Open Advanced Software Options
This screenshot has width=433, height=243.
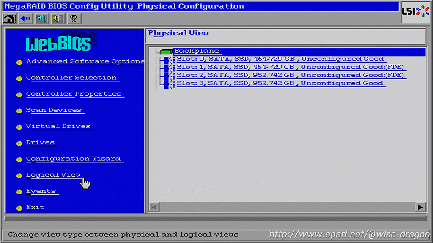(85, 62)
